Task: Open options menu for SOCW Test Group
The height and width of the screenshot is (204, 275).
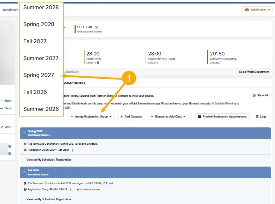Action: pyautogui.click(x=73, y=150)
